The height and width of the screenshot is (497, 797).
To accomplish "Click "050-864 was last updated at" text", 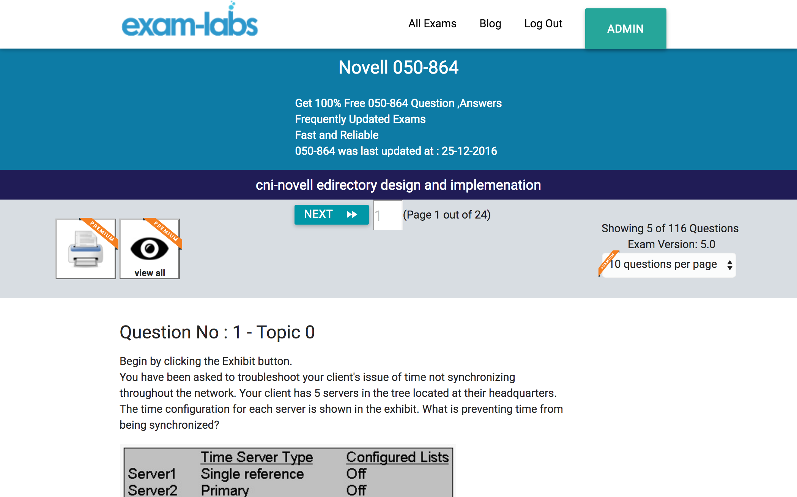I will pos(364,151).
